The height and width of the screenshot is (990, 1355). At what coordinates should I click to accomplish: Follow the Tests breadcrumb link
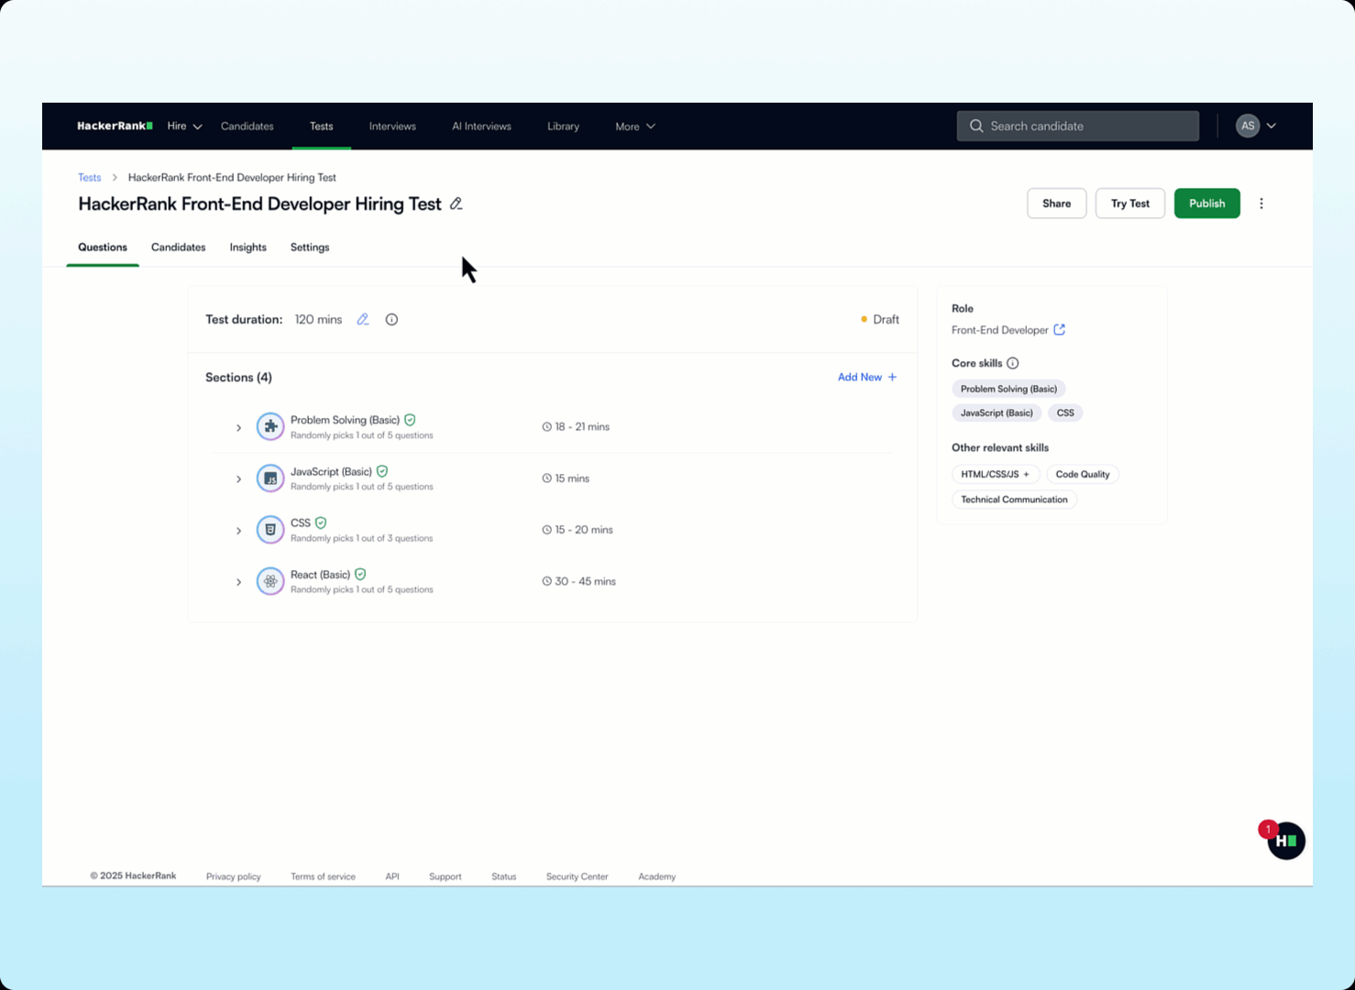89,178
